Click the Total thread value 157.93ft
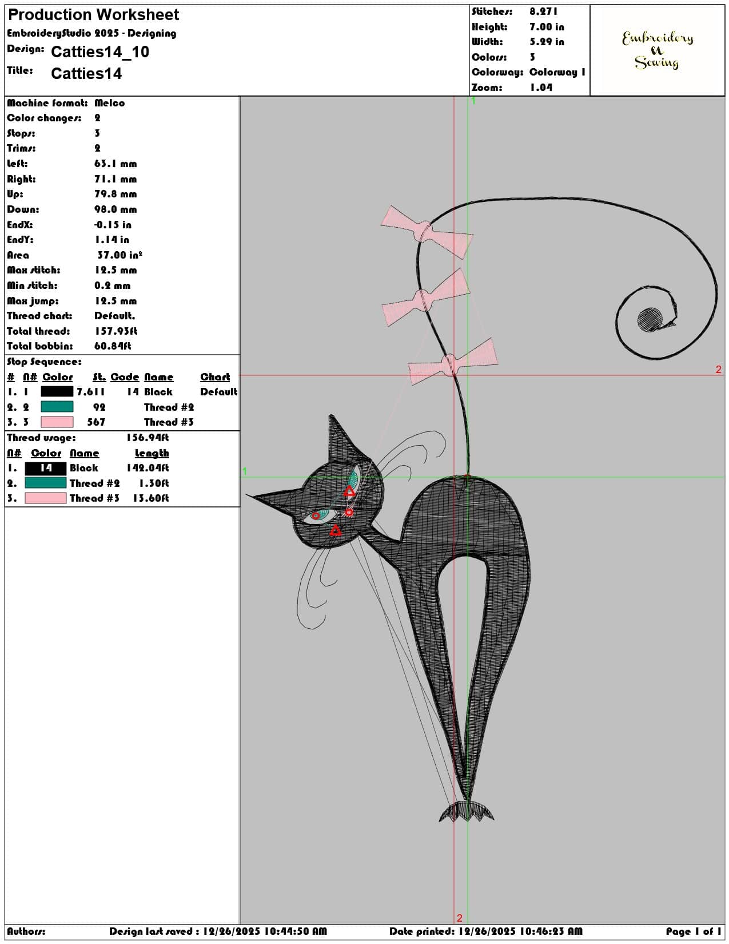Viewport: 729px width, 944px height. click(x=116, y=331)
